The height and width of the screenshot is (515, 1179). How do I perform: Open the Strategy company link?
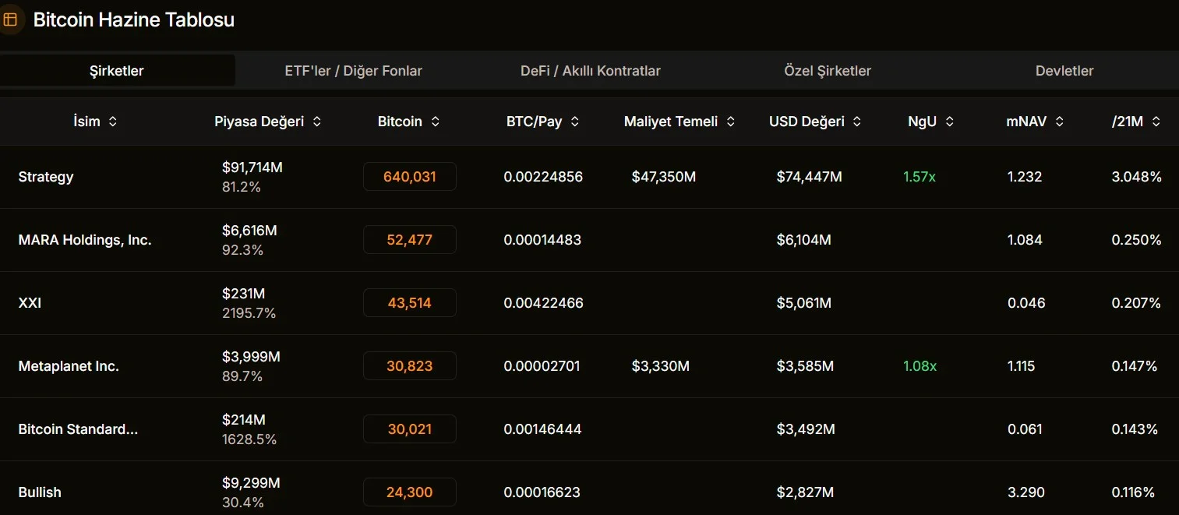point(46,177)
